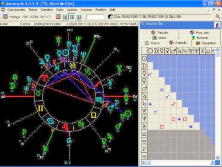Step forward in time with right arrow button
The height and width of the screenshot is (167, 222).
click(79, 17)
